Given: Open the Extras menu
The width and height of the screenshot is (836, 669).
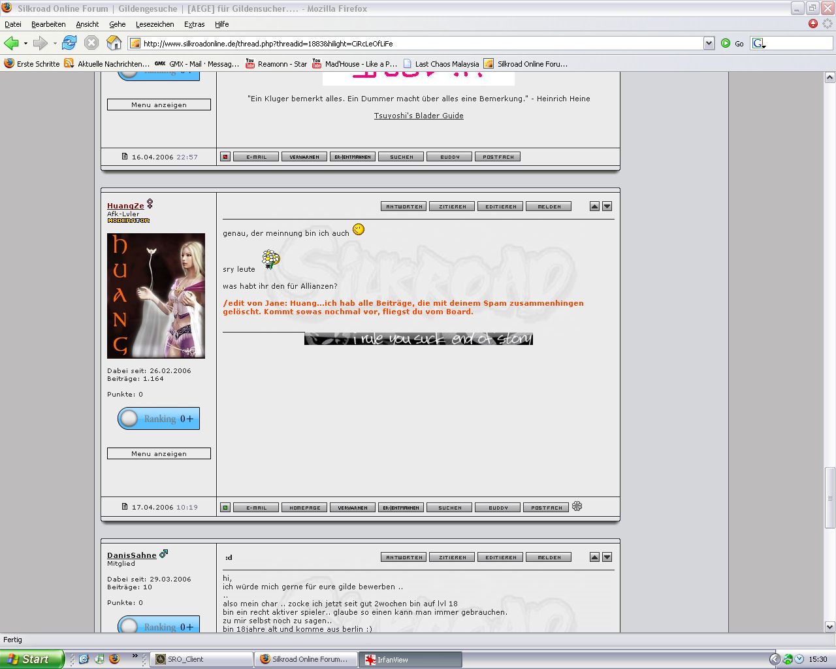Looking at the screenshot, I should tap(194, 24).
